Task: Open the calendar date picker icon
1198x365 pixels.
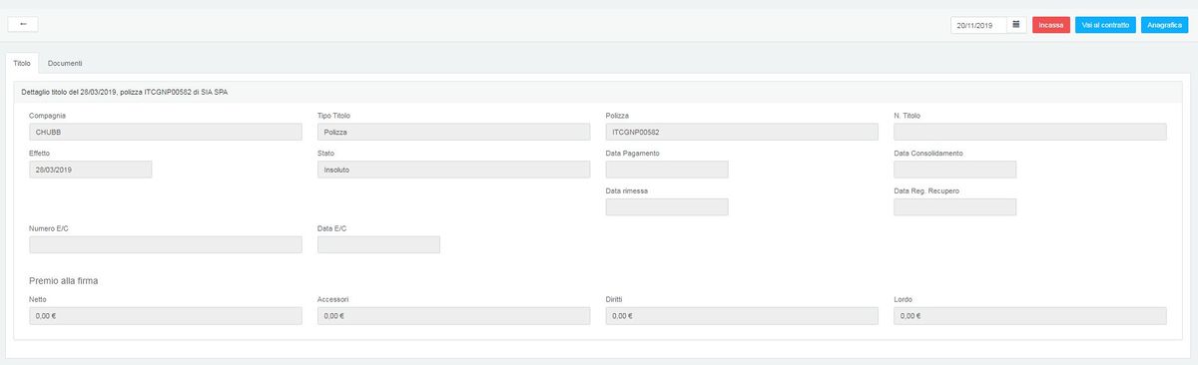Action: tap(1016, 25)
